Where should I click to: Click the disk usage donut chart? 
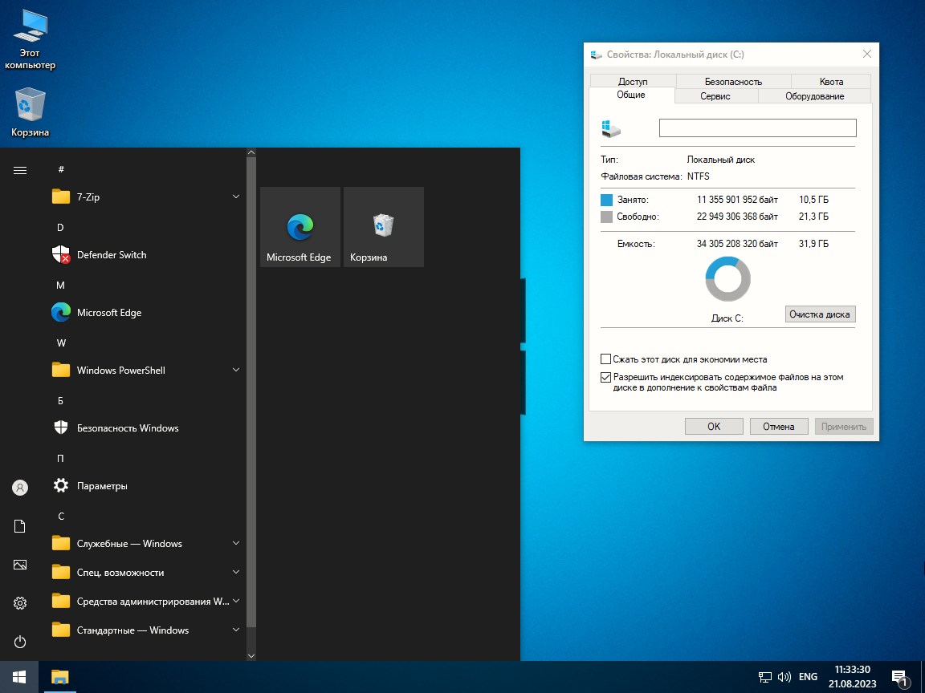(727, 280)
